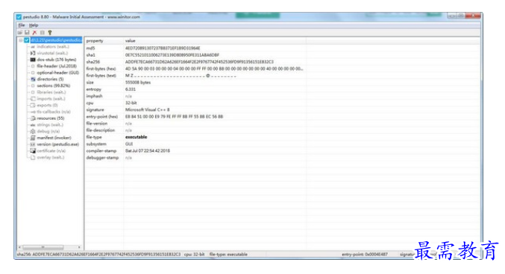Viewport: 505px width, 274px height.
Task: Select file-header (Jul.2018) tree item
Action: 57,66
